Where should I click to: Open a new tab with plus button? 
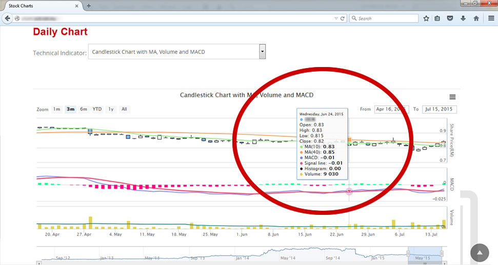coord(89,6)
